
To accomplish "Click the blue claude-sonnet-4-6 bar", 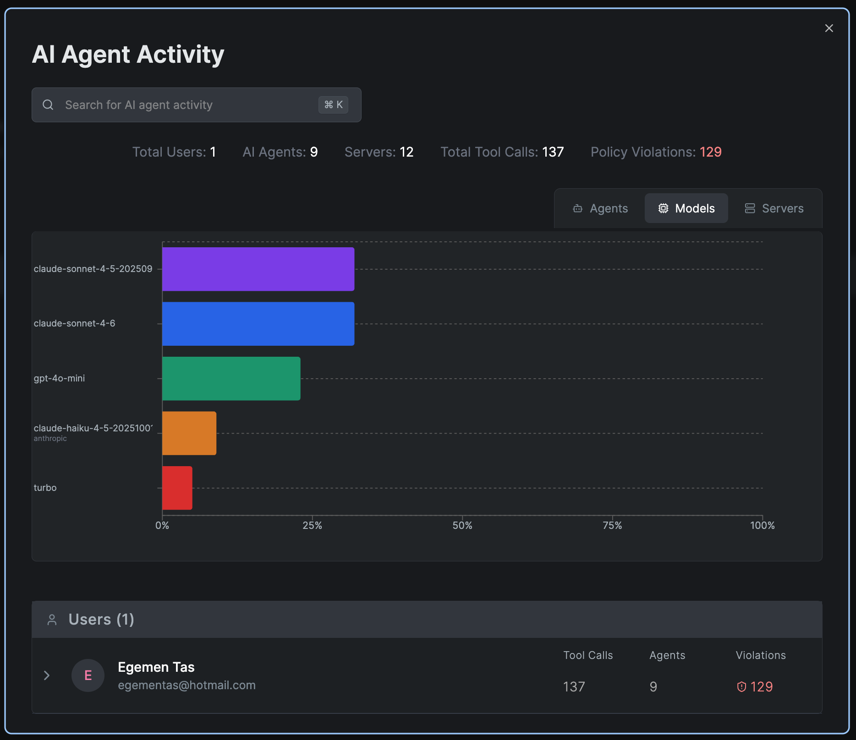I will pyautogui.click(x=258, y=324).
